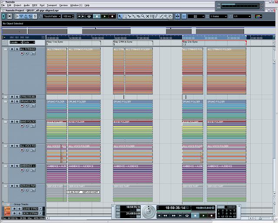Viewport: 278px width, 223px height.
Task: Open the Project menu
Action: click(x=17, y=5)
